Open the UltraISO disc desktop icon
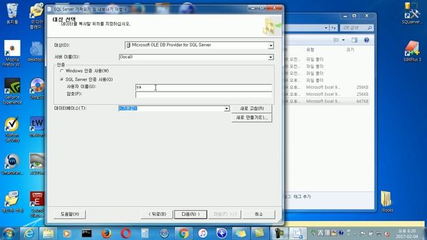 (x=37, y=89)
